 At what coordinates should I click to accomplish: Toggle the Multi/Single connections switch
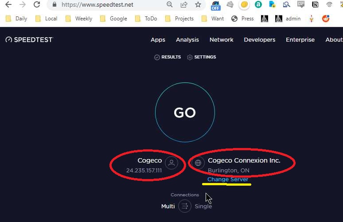coord(185,206)
